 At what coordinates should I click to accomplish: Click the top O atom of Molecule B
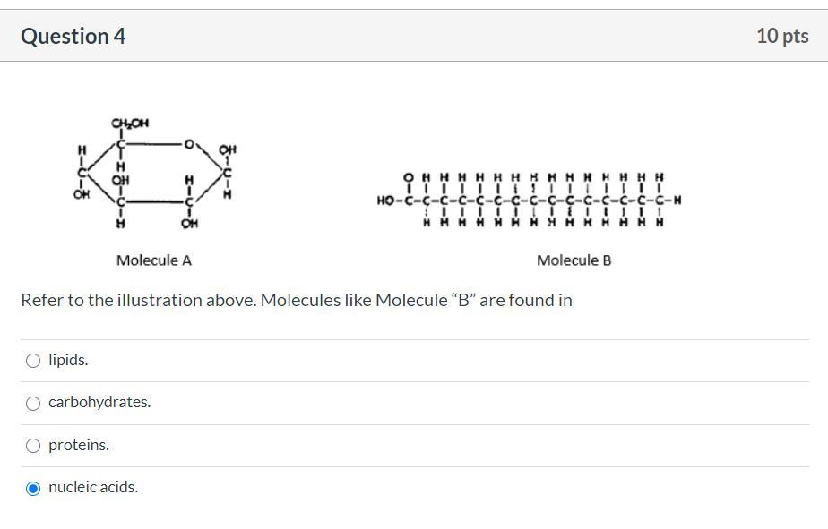(409, 177)
